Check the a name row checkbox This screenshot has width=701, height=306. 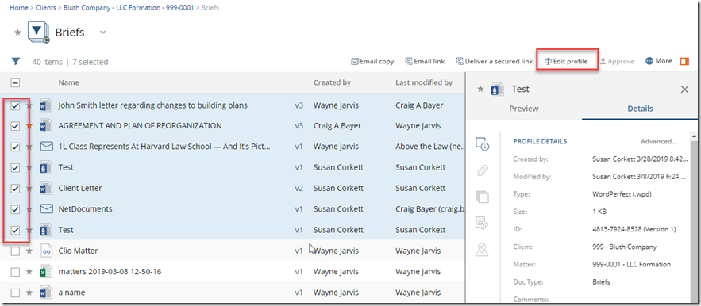coord(15,293)
